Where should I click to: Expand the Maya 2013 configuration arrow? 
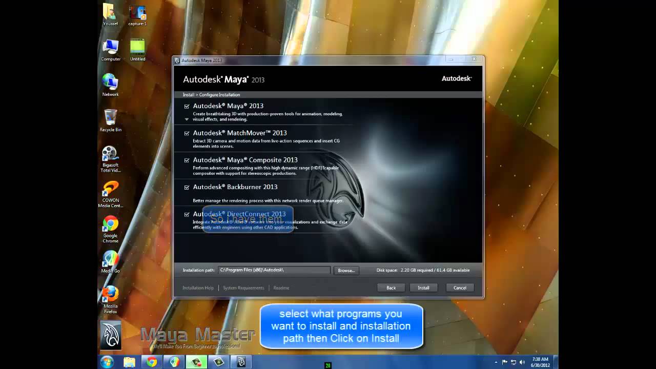click(187, 119)
